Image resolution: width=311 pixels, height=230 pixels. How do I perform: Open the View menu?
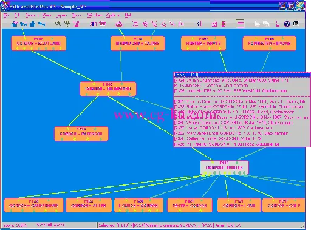[x=47, y=15]
